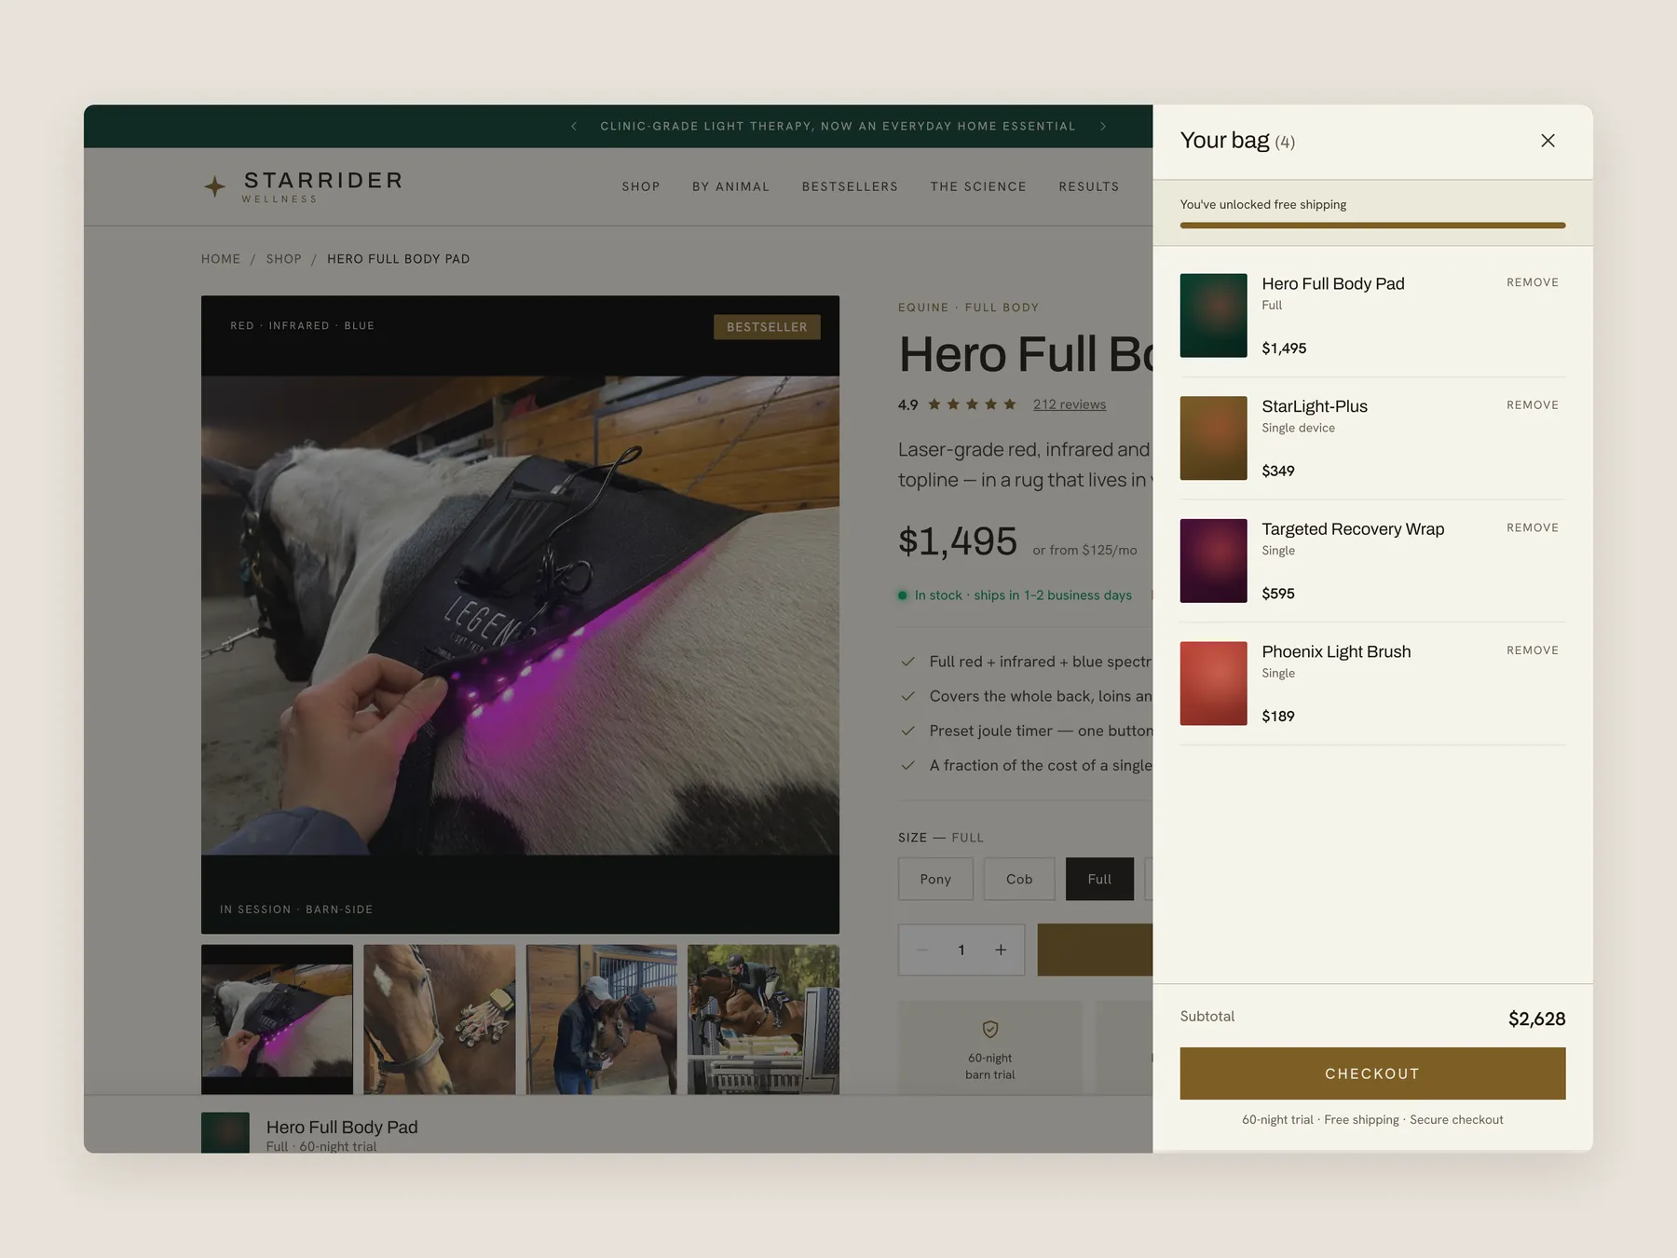Remove Phoenix Light Brush from bag
The height and width of the screenshot is (1258, 1677).
pyautogui.click(x=1533, y=650)
